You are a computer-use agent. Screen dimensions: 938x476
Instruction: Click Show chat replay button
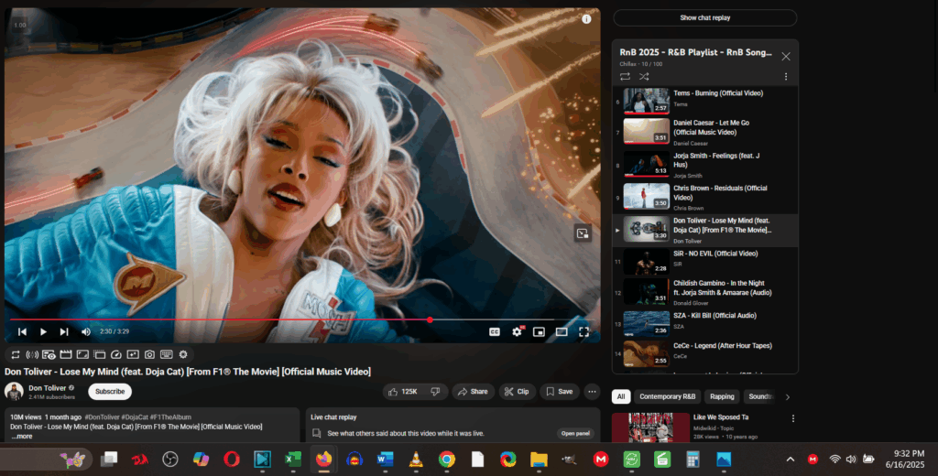point(704,18)
